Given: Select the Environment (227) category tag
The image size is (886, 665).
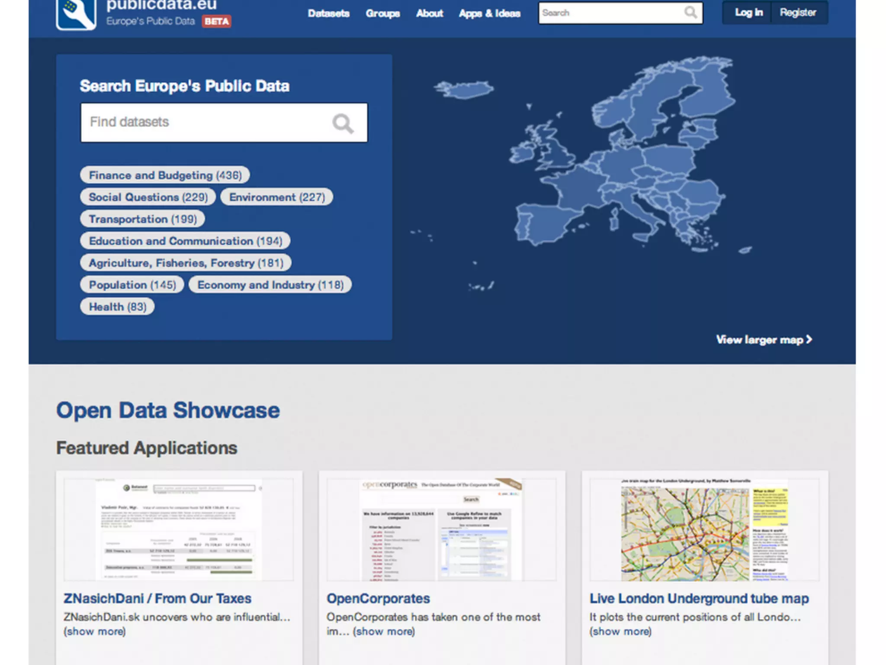Looking at the screenshot, I should [x=277, y=197].
